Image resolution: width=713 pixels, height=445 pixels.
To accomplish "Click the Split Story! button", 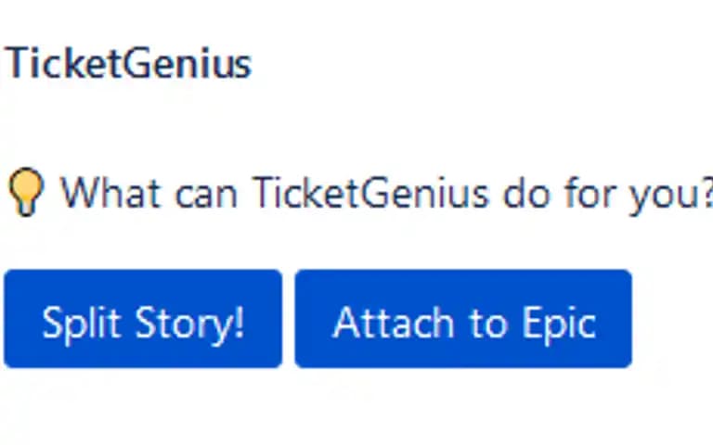I will click(143, 319).
